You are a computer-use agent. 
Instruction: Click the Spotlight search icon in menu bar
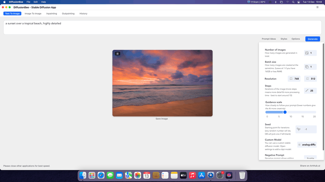tap(293, 2)
